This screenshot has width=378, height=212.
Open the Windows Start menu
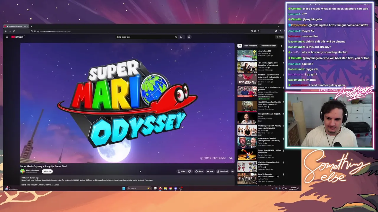click(124, 188)
